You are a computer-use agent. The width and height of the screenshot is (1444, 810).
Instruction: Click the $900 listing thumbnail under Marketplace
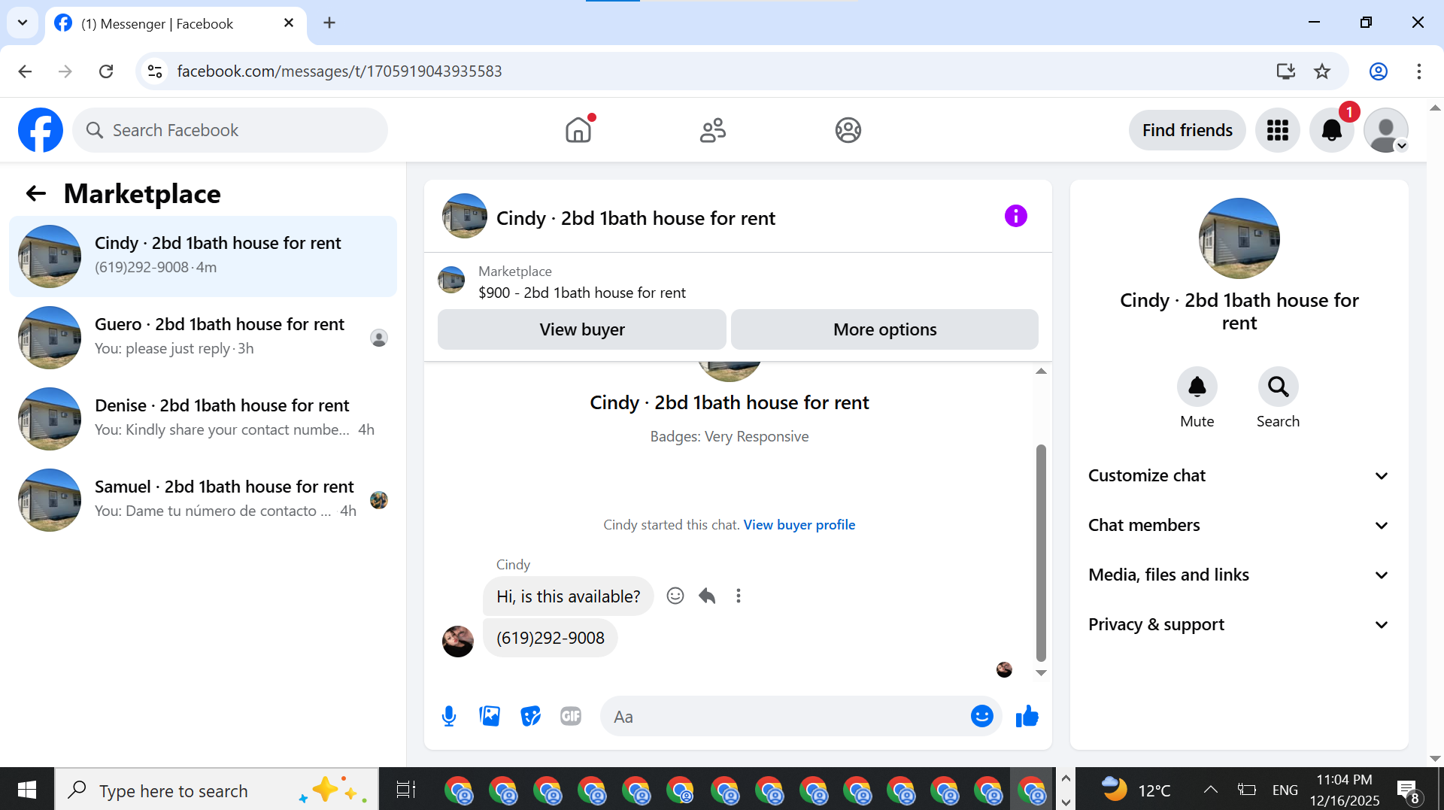tap(451, 280)
